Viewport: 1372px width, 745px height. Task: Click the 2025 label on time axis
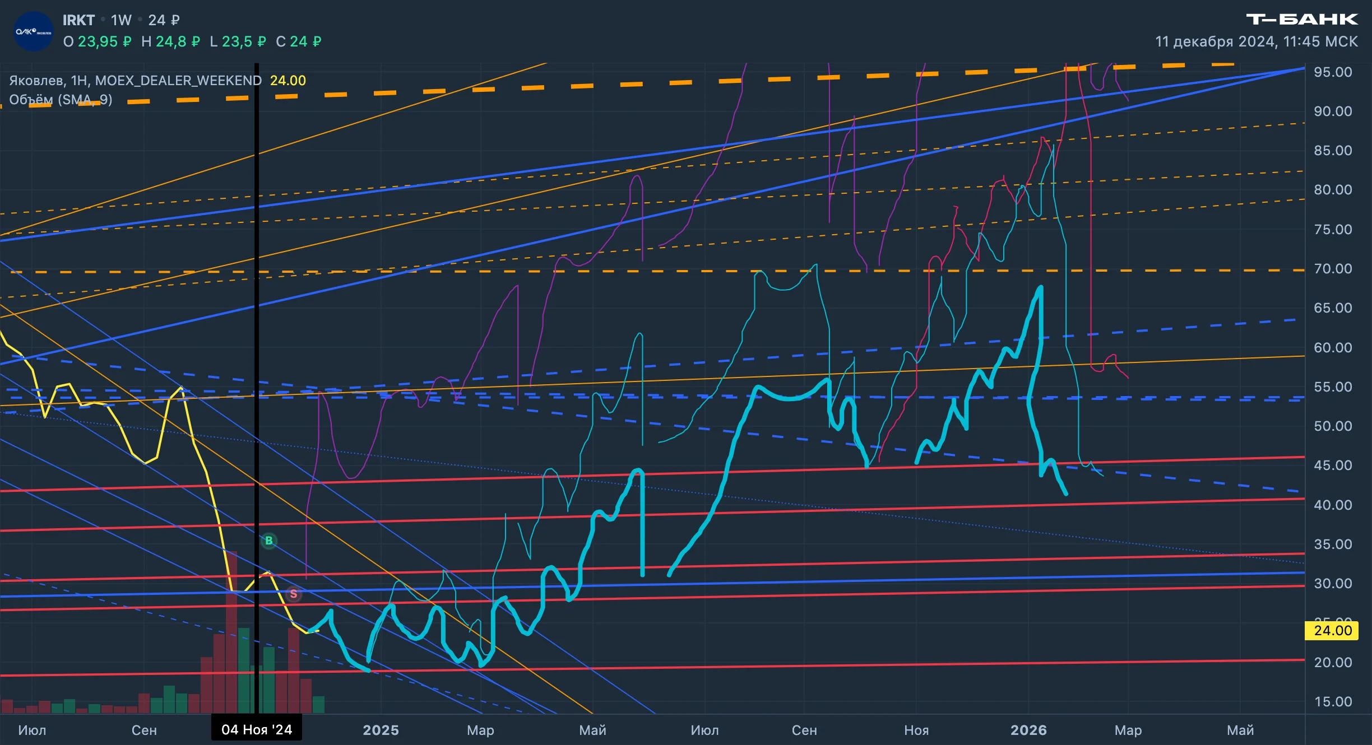click(381, 730)
